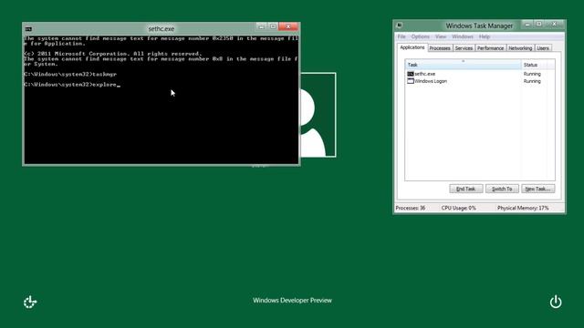Minimize the Windows Task Manager window

(x=527, y=25)
